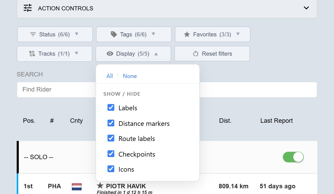Click the Action Controls sliders icon
Viewport: 334px width, 194px height.
click(x=27, y=8)
